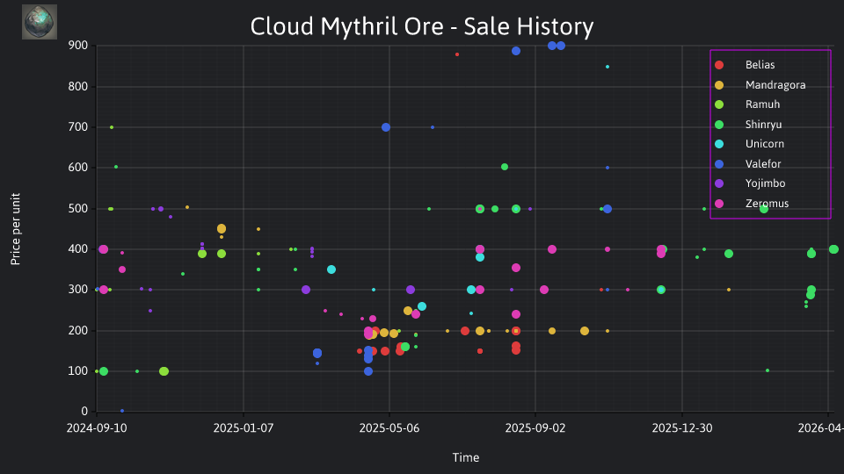The height and width of the screenshot is (474, 844).
Task: Click the Unicorn cyan legend marker
Action: 719,144
